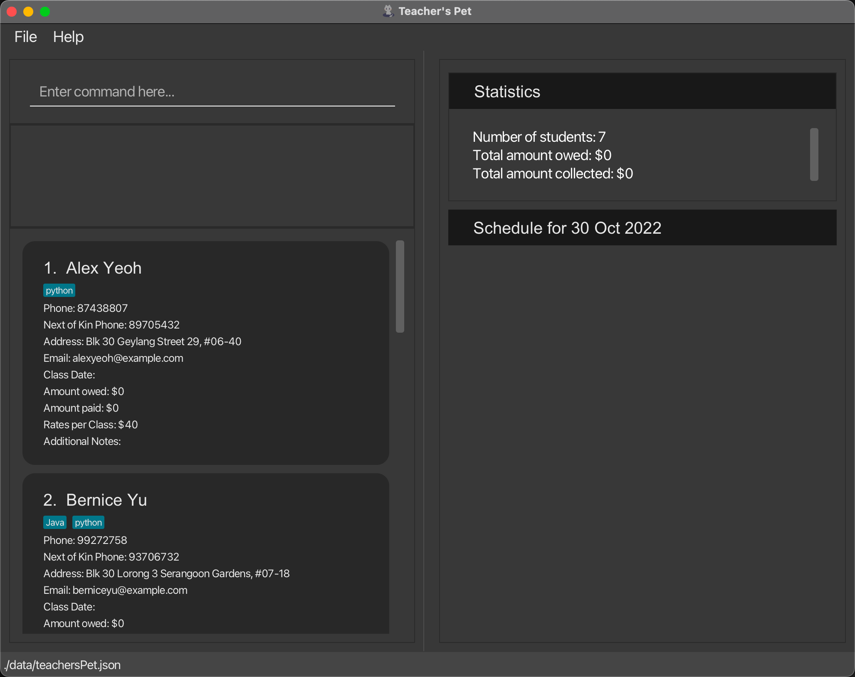The width and height of the screenshot is (855, 677).
Task: Click Total amount owed: $0
Action: [x=542, y=155]
